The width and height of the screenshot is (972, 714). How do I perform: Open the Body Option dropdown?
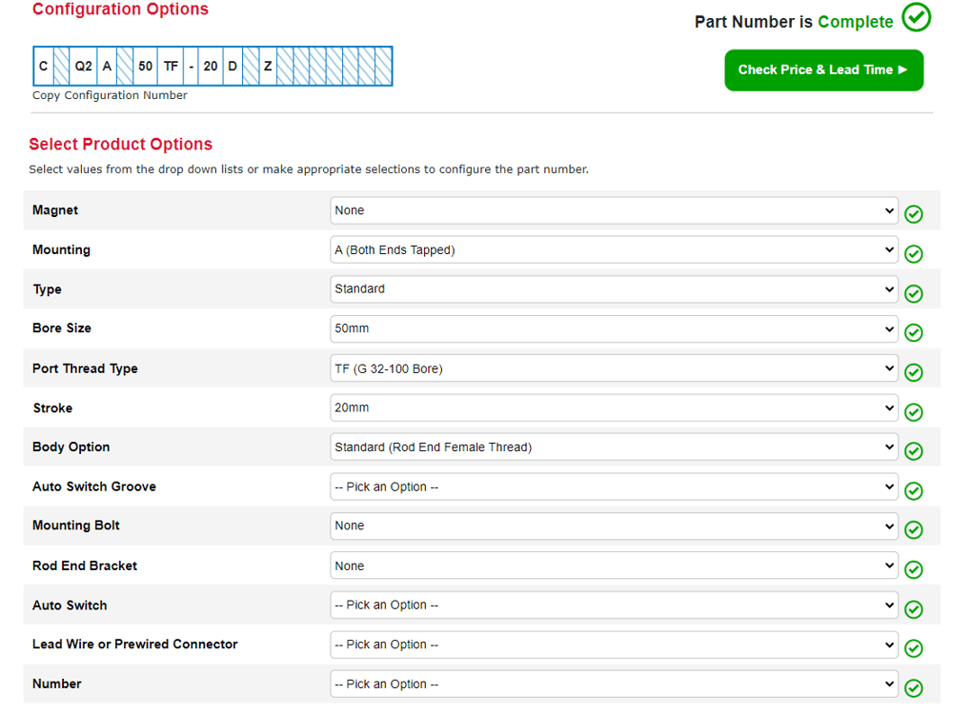click(x=614, y=447)
